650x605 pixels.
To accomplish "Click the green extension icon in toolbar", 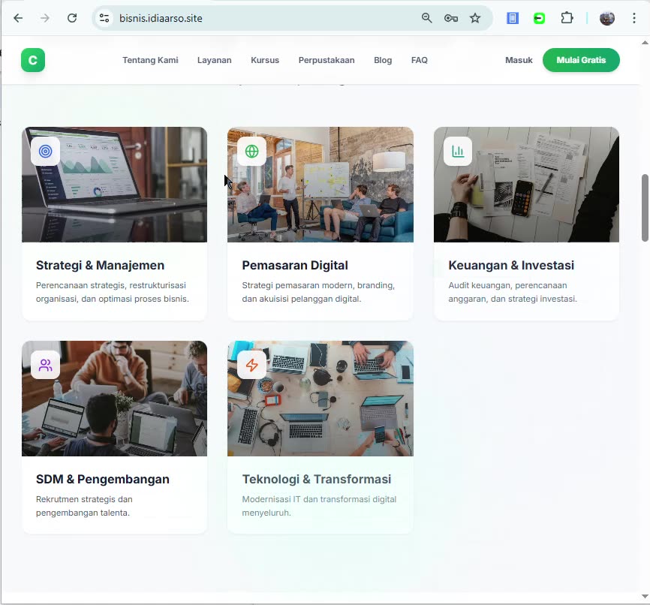I will coord(540,18).
